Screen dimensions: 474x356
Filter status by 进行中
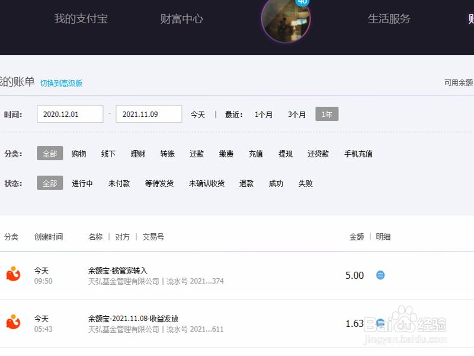tap(82, 183)
